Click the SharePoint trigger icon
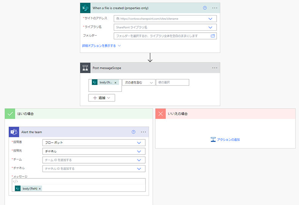 coord(85,8)
